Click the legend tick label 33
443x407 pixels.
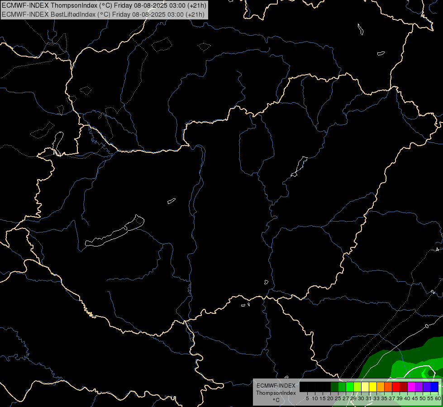376,398
